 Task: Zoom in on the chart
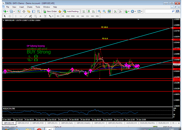pos(99,11)
